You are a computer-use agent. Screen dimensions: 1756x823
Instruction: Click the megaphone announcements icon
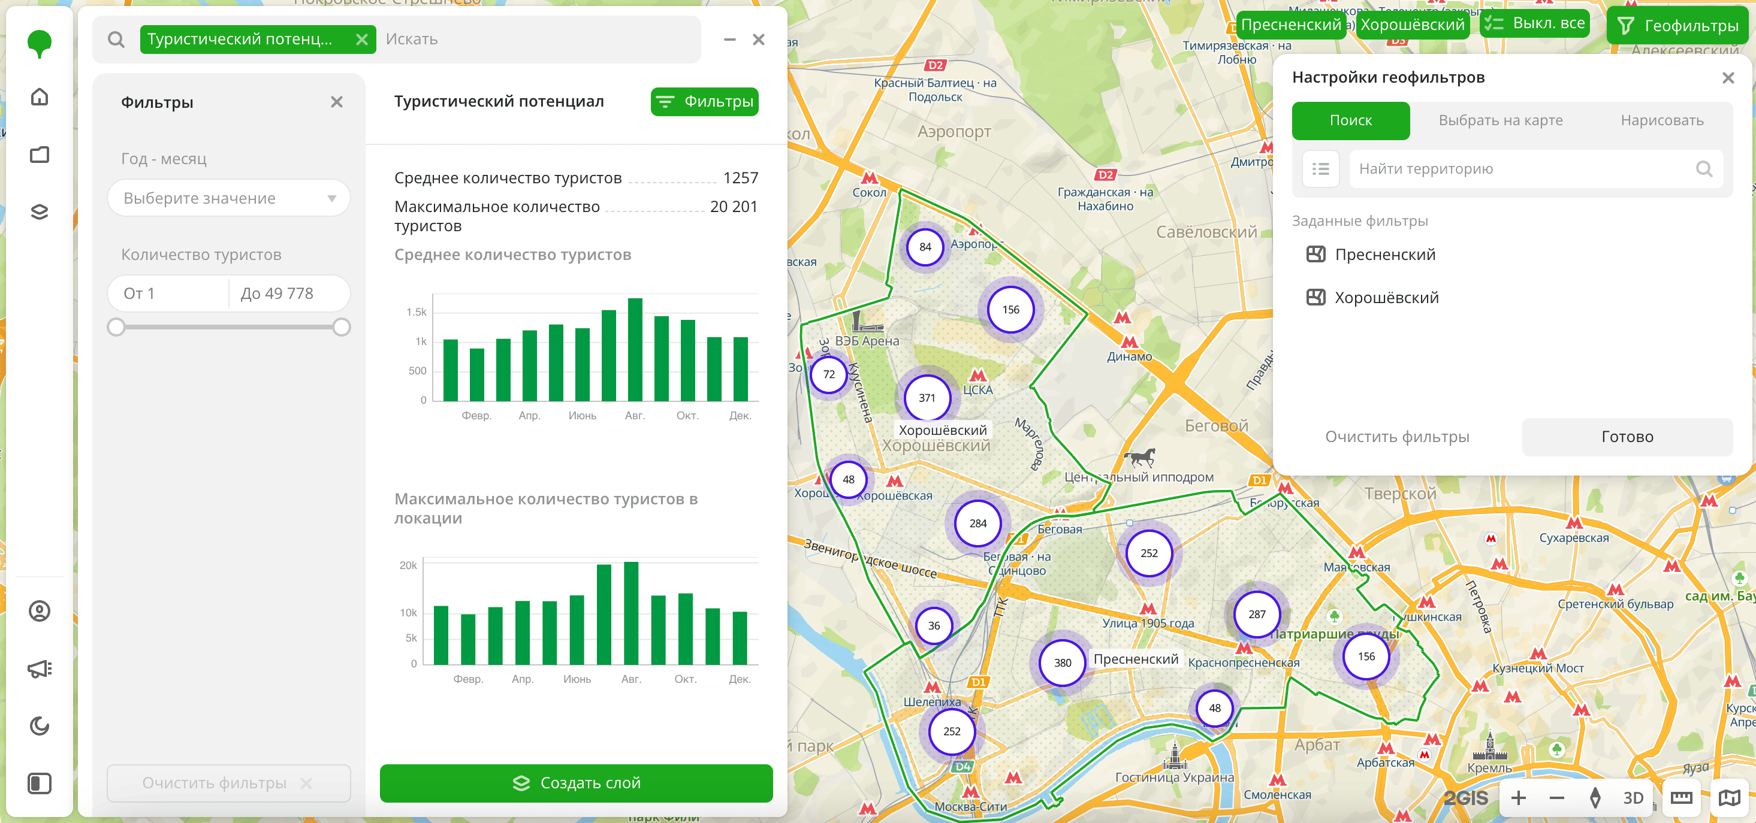(x=40, y=668)
